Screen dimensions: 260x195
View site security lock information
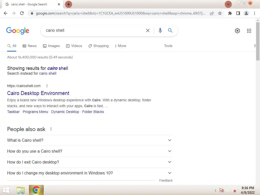tap(32, 13)
